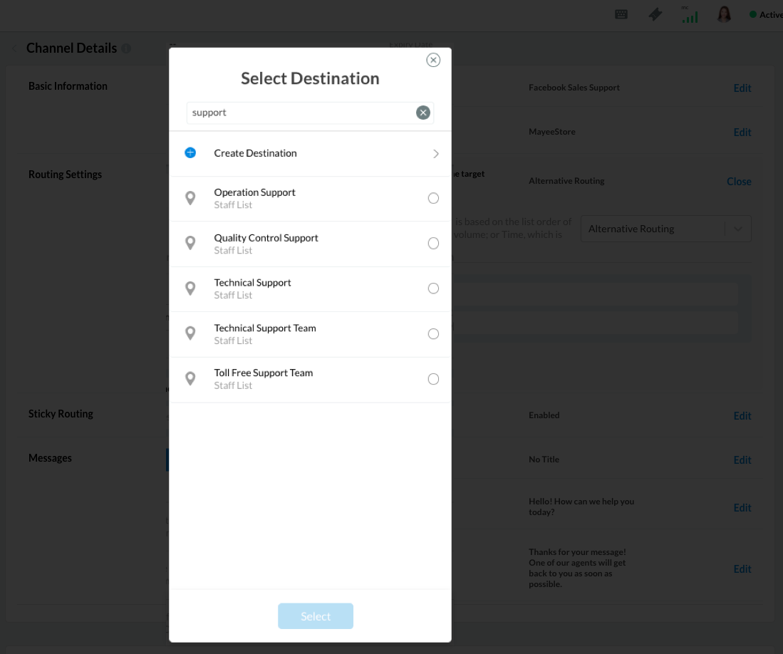The height and width of the screenshot is (654, 783).
Task: Click the blue plus Create Destination icon
Action: (190, 152)
